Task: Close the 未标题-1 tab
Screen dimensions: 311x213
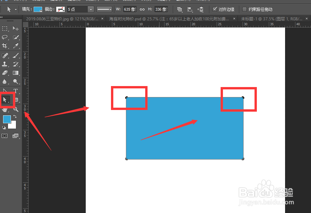Action: coord(307,19)
